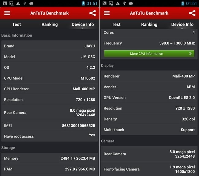Tap the IMEI row in Basic Information

click(50, 126)
